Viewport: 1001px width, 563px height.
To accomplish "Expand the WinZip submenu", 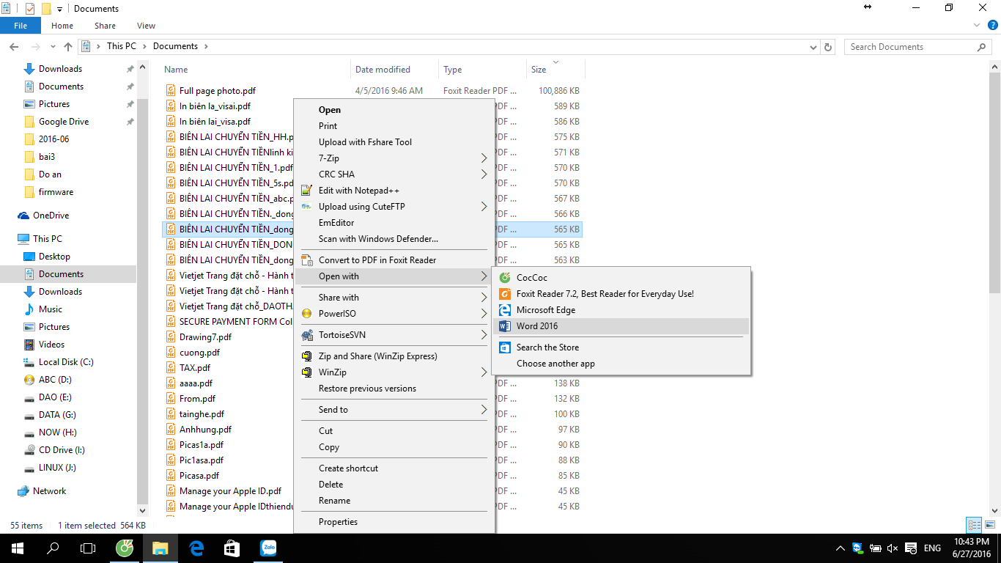I will (x=484, y=372).
